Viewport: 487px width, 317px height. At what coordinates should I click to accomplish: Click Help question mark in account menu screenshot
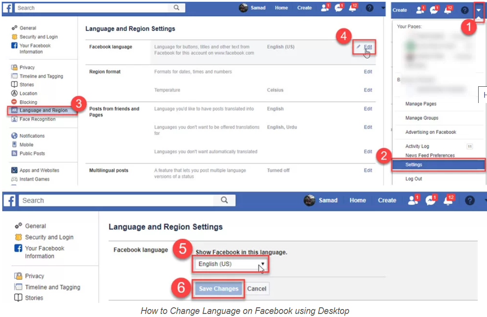click(x=465, y=10)
